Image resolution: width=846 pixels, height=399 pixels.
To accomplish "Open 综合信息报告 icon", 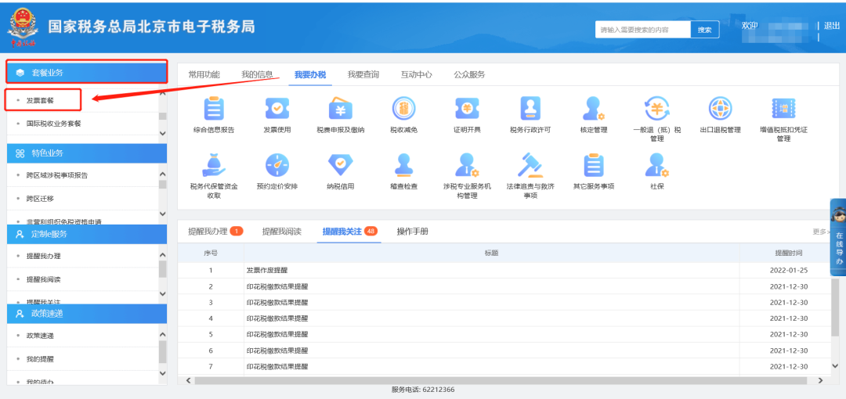I will point(214,109).
